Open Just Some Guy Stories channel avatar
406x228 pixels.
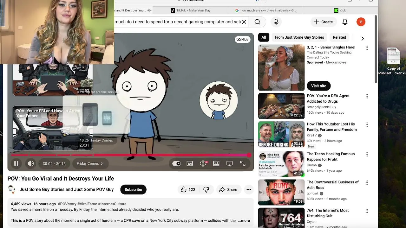pos(12,189)
